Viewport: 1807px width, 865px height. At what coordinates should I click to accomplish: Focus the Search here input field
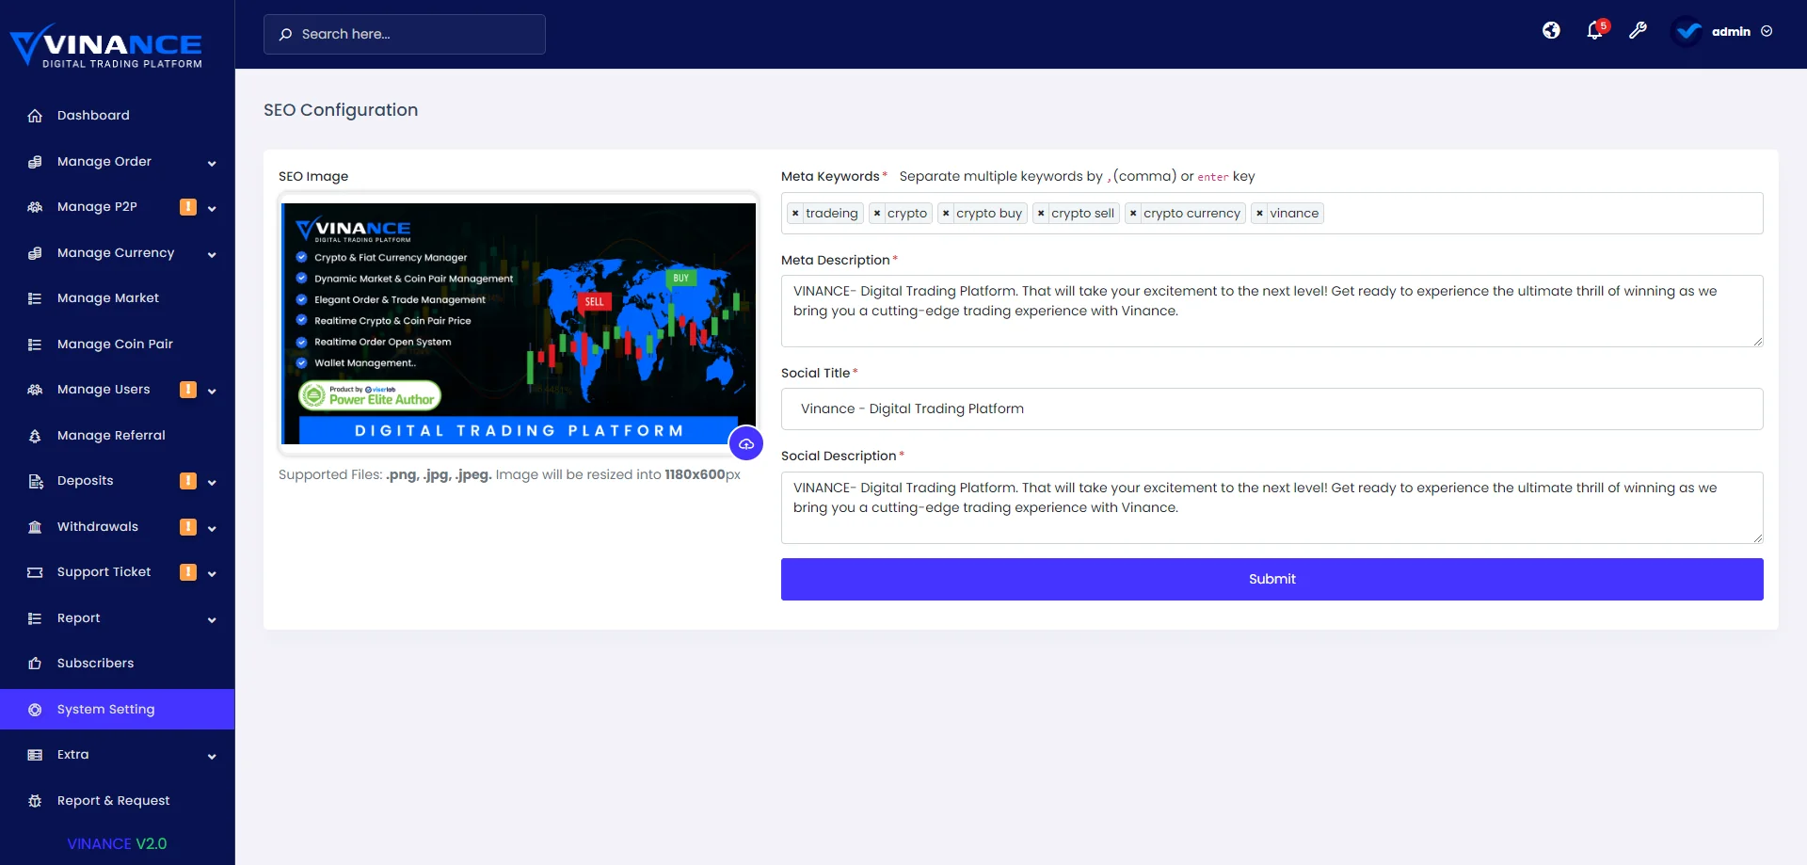click(405, 34)
